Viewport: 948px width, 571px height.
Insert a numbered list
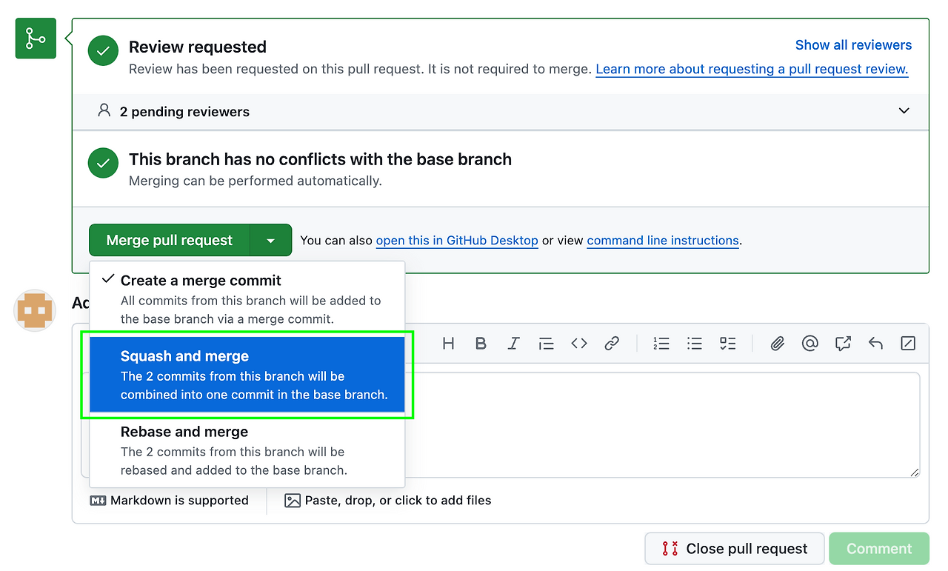(x=661, y=344)
